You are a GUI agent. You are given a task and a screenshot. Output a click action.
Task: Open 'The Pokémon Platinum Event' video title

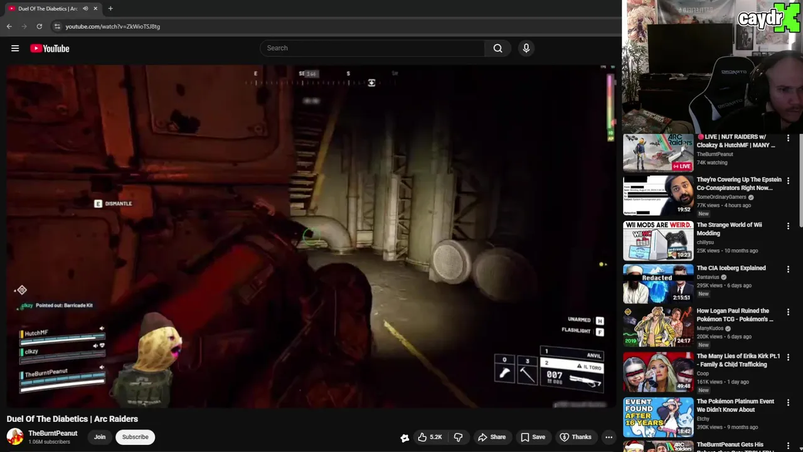(x=735, y=406)
